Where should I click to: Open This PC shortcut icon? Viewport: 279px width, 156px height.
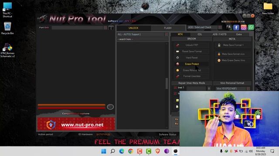tap(7, 10)
